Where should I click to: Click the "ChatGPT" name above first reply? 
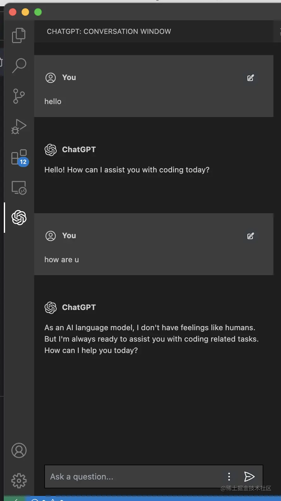(79, 150)
